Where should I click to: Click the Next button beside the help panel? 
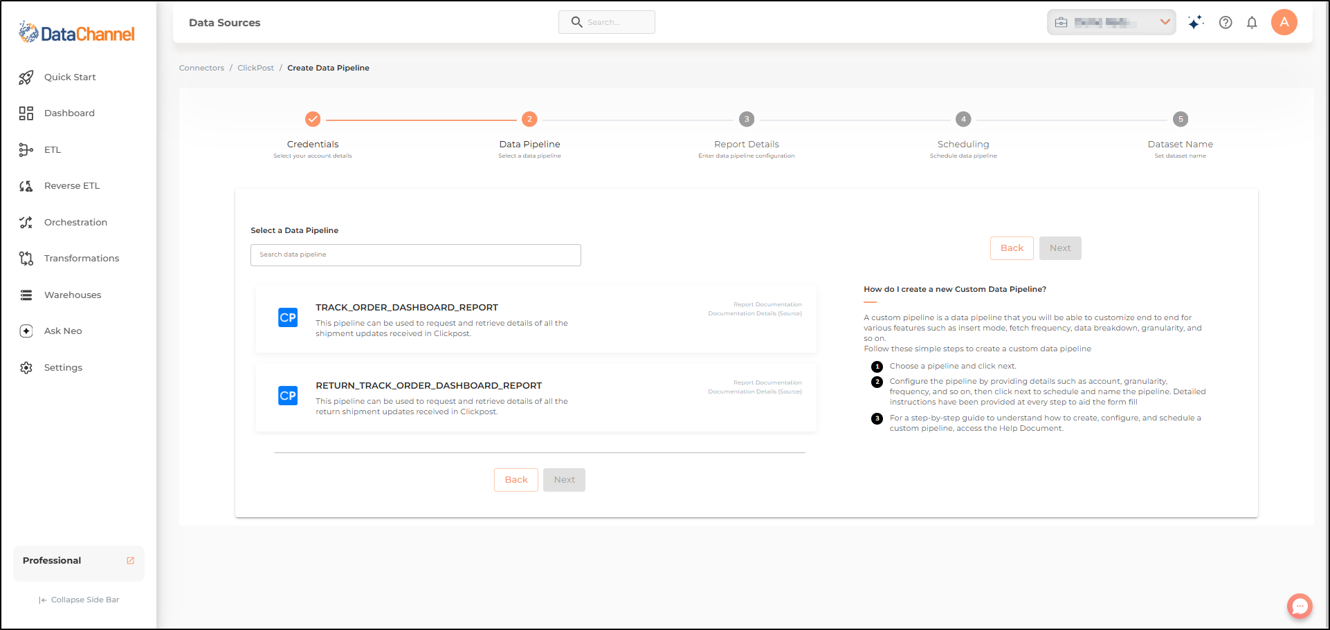pos(1060,248)
